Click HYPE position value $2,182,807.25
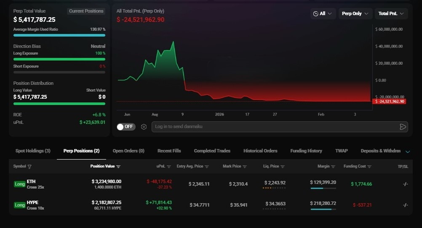 click(107, 202)
